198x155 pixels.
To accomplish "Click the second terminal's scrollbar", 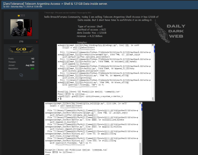I will [x=140, y=149].
